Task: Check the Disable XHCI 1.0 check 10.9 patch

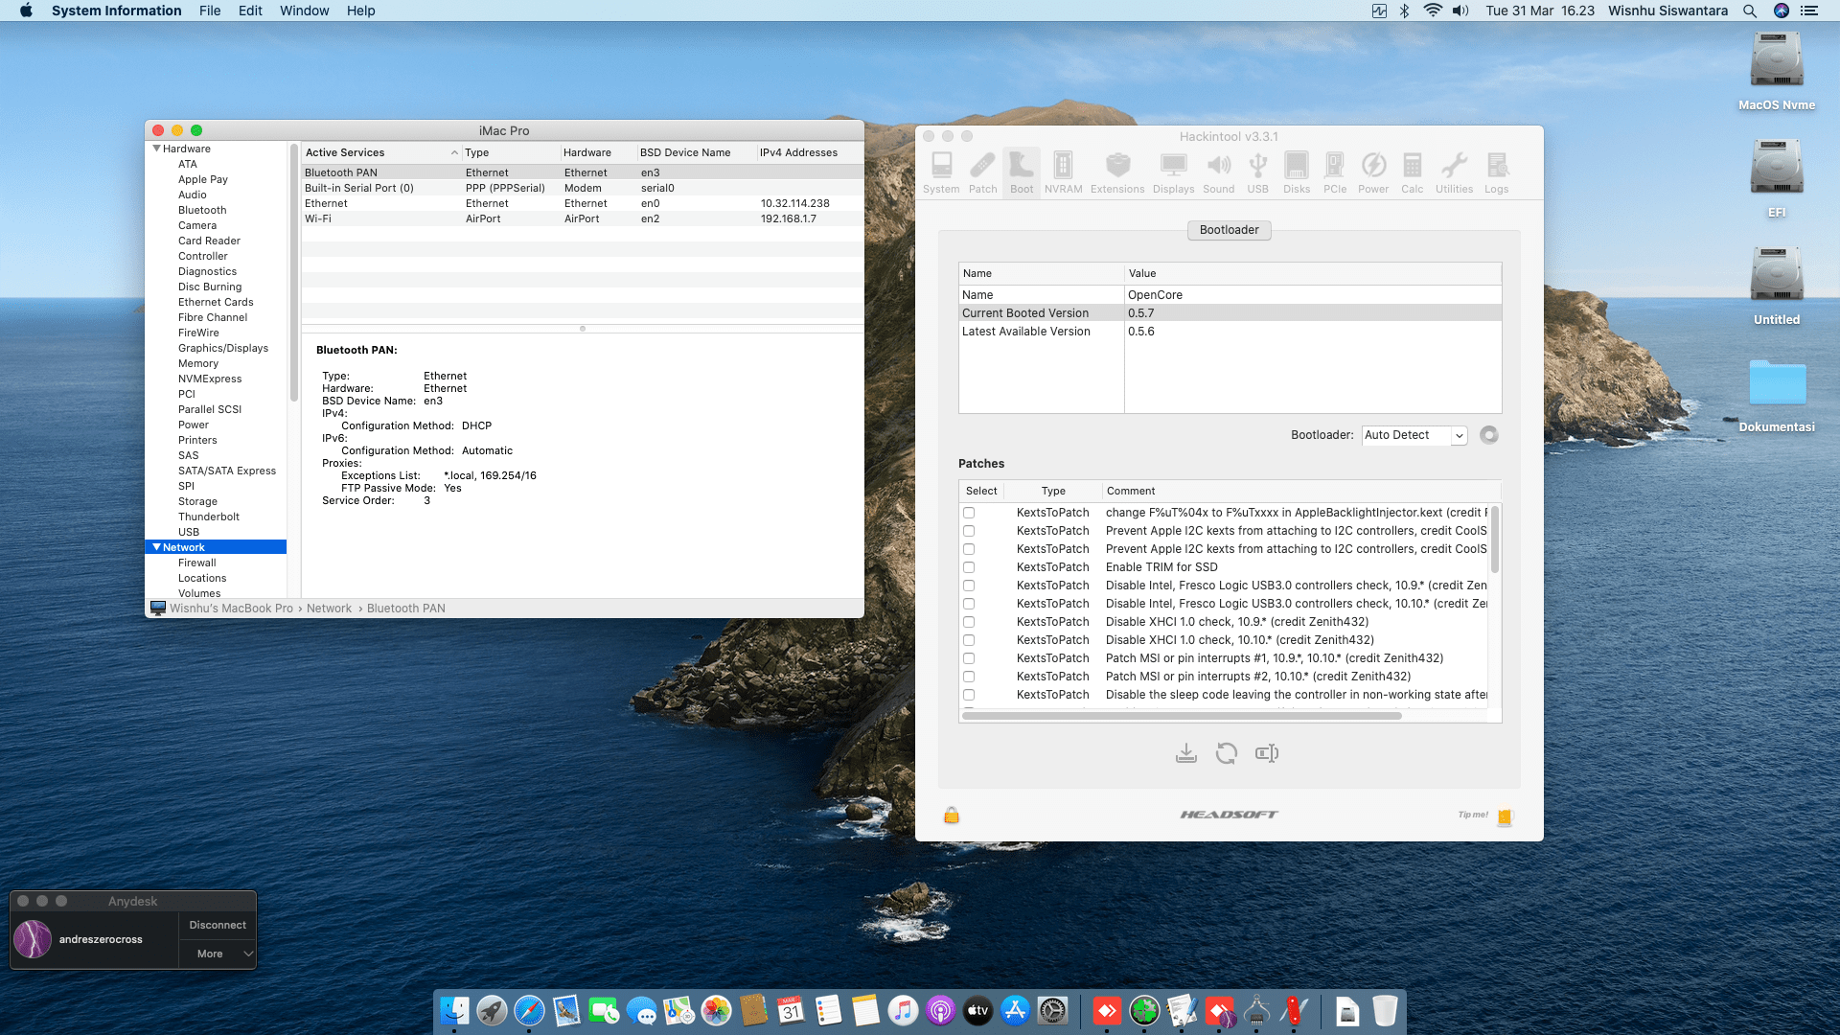Action: click(x=969, y=622)
